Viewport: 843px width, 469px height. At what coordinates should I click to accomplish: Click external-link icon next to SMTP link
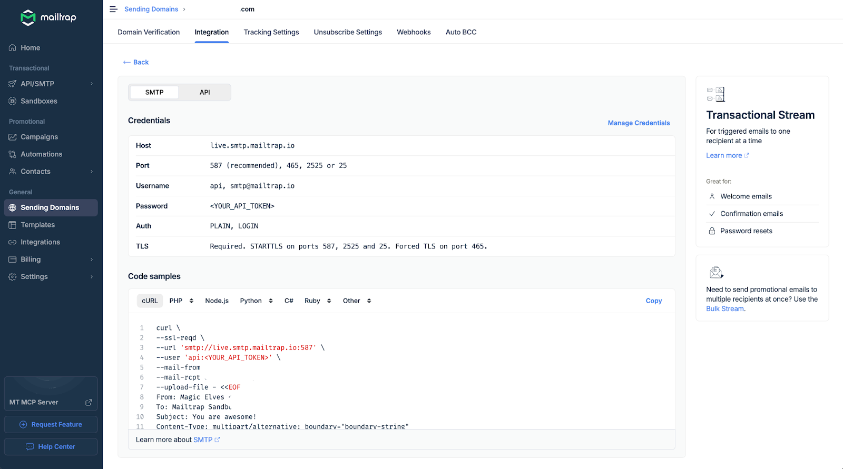pos(217,440)
